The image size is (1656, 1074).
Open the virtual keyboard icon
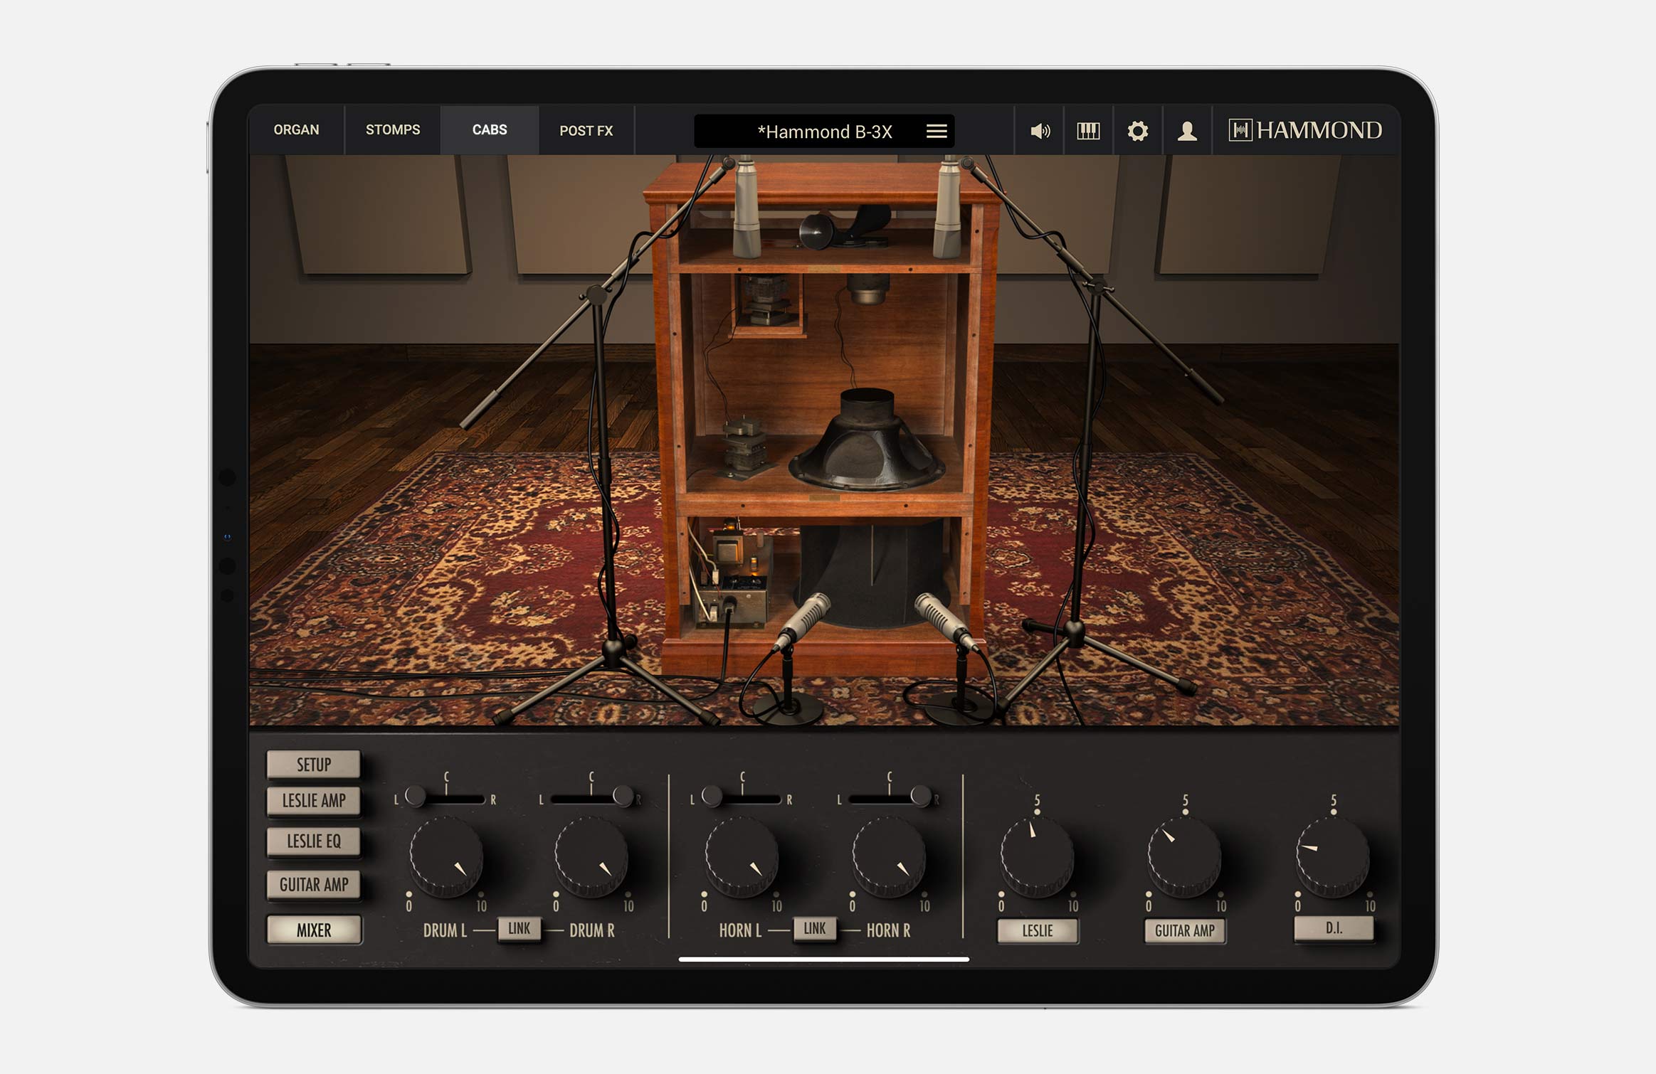tap(1088, 131)
